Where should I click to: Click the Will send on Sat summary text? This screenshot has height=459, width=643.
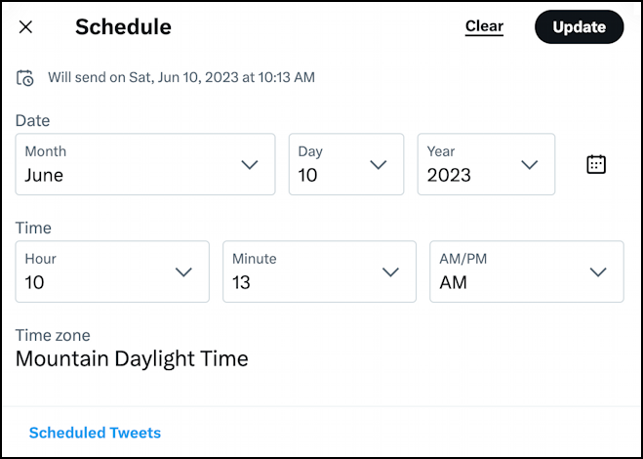click(x=181, y=77)
